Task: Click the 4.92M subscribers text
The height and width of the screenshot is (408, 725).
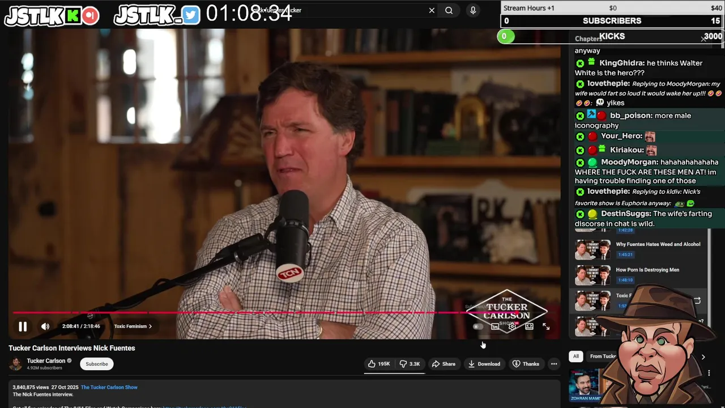Action: pyautogui.click(x=44, y=368)
